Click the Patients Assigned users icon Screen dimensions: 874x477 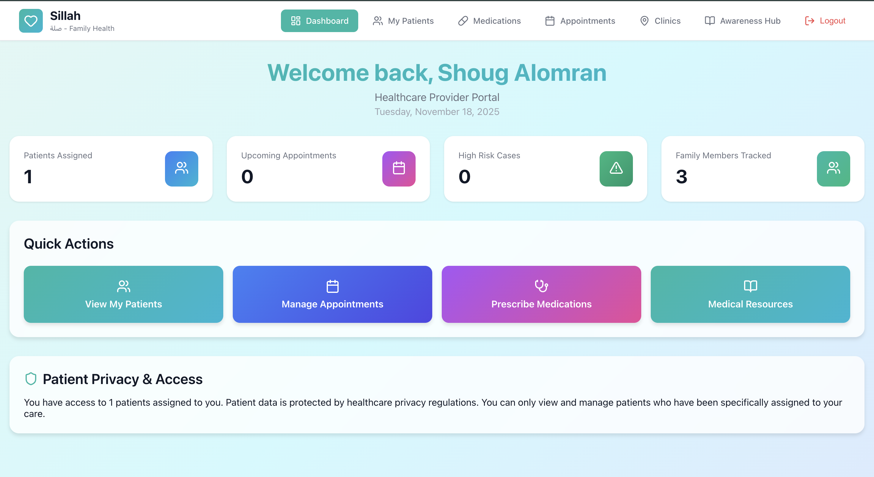pyautogui.click(x=182, y=168)
